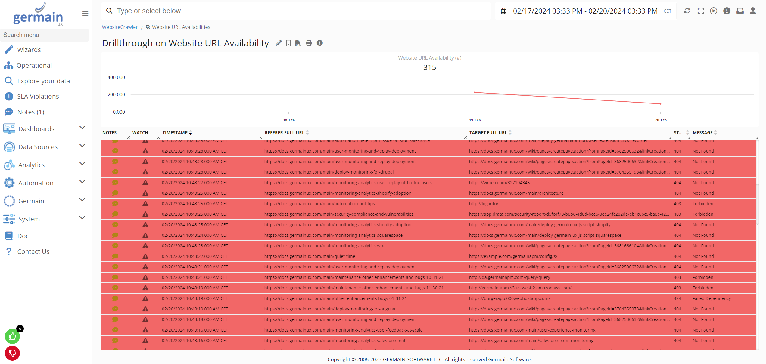Click the thumbs down feedback button
The height and width of the screenshot is (364, 766).
point(12,353)
